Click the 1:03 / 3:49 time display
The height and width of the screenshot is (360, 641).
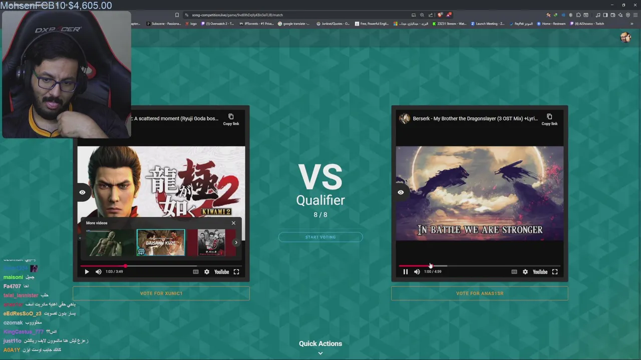click(x=114, y=271)
